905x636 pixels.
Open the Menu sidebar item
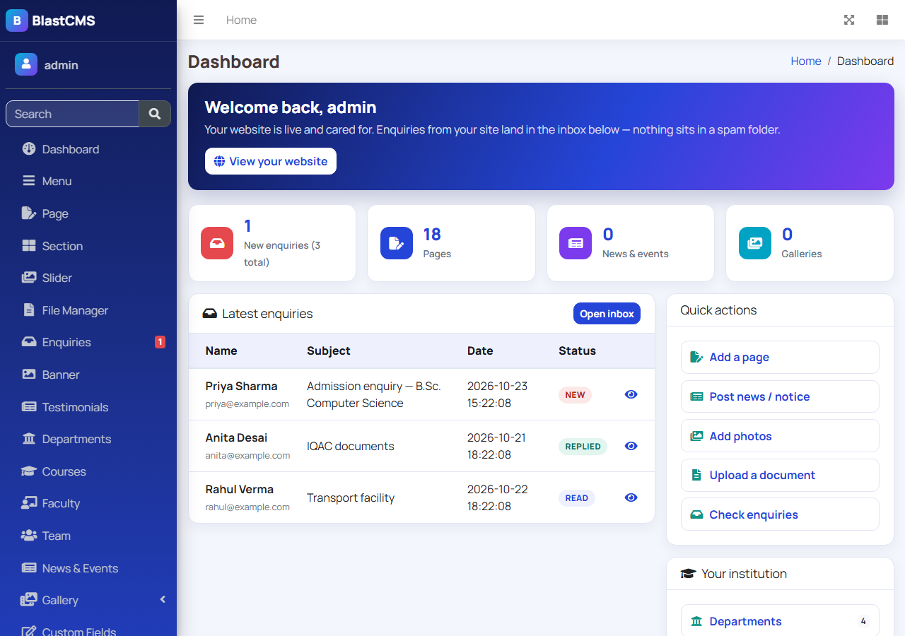click(88, 181)
